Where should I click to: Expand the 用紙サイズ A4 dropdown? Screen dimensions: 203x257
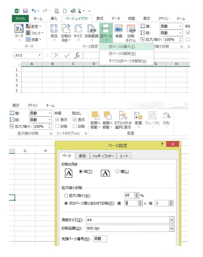(x=172, y=220)
